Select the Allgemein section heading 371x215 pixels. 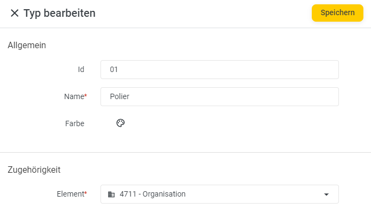(x=27, y=45)
